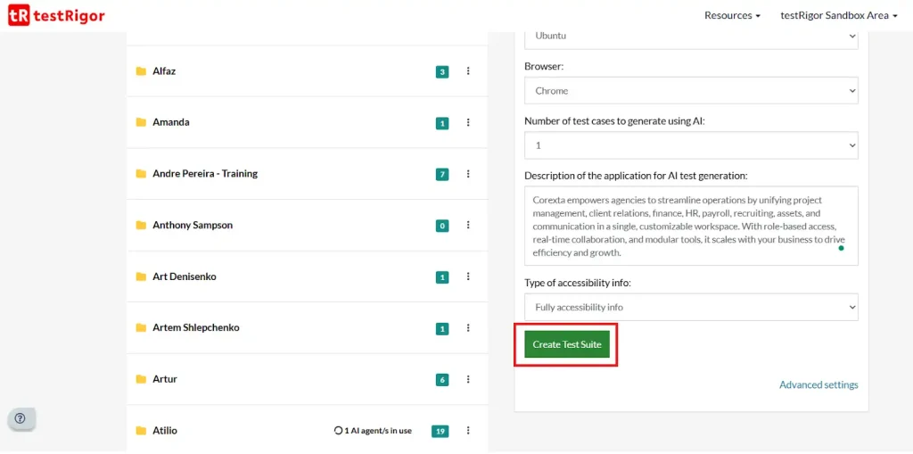Open the Amanda folder name
Viewport: 913px width, 454px height.
[x=170, y=122]
